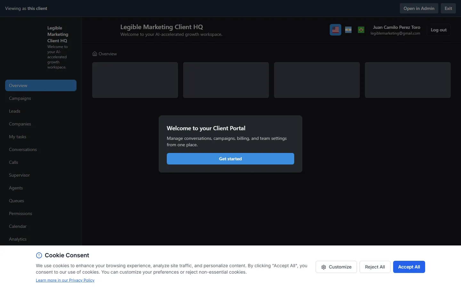Click the Get started button
This screenshot has width=461, height=288.
pos(230,159)
